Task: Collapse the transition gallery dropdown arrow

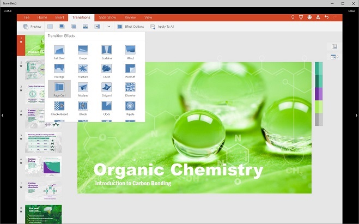Action: point(109,27)
